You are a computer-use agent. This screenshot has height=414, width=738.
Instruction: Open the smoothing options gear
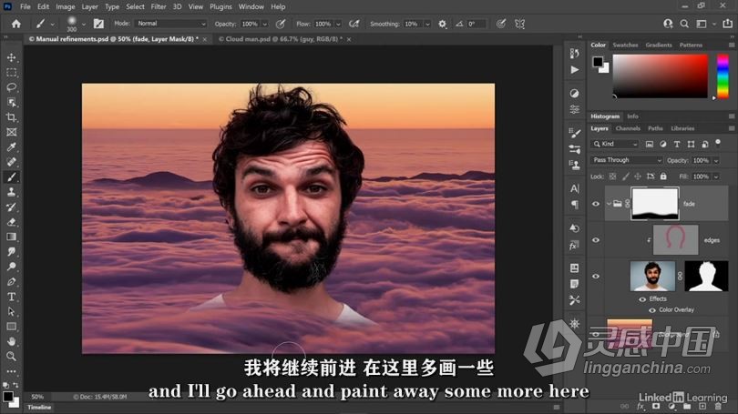click(x=443, y=24)
